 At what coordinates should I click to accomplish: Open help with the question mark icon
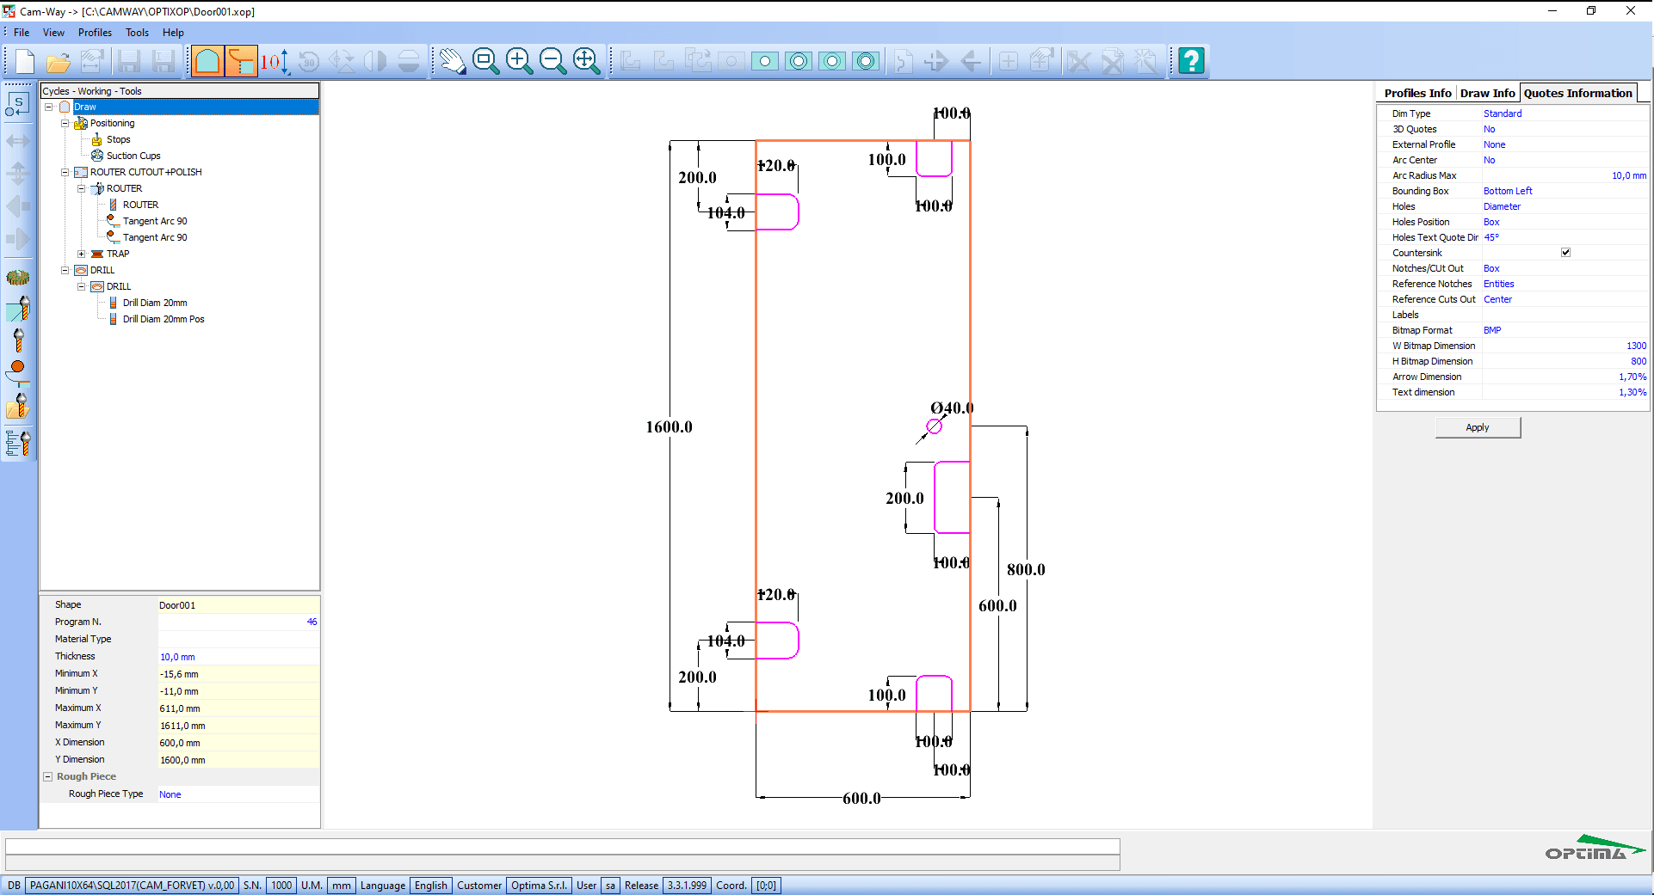click(x=1191, y=61)
